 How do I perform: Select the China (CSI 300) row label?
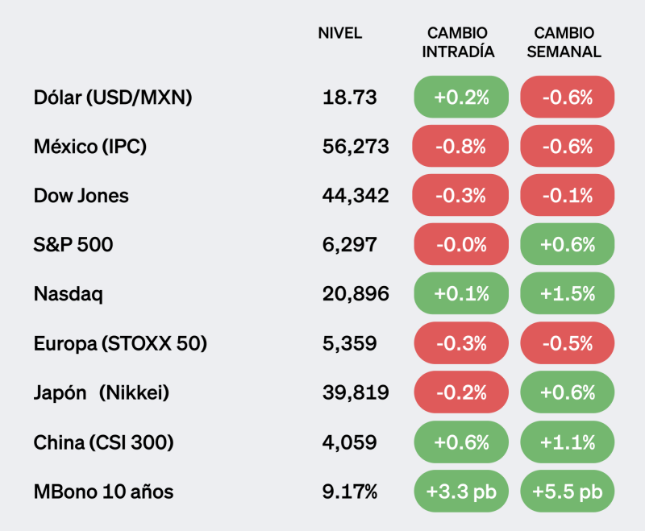tap(104, 442)
